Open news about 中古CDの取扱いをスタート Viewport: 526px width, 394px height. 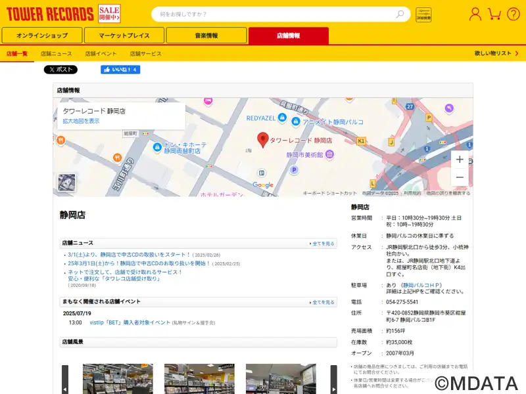pyautogui.click(x=129, y=255)
